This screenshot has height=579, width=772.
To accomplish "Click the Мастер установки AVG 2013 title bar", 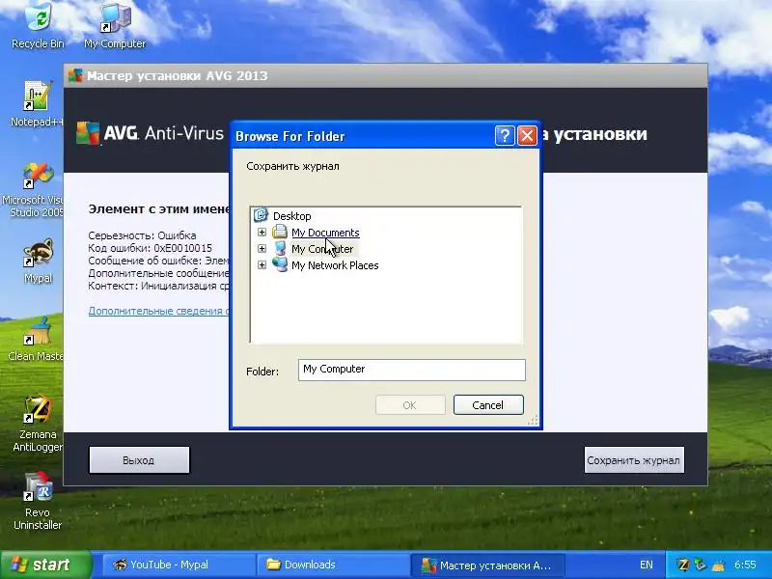I will point(385,76).
